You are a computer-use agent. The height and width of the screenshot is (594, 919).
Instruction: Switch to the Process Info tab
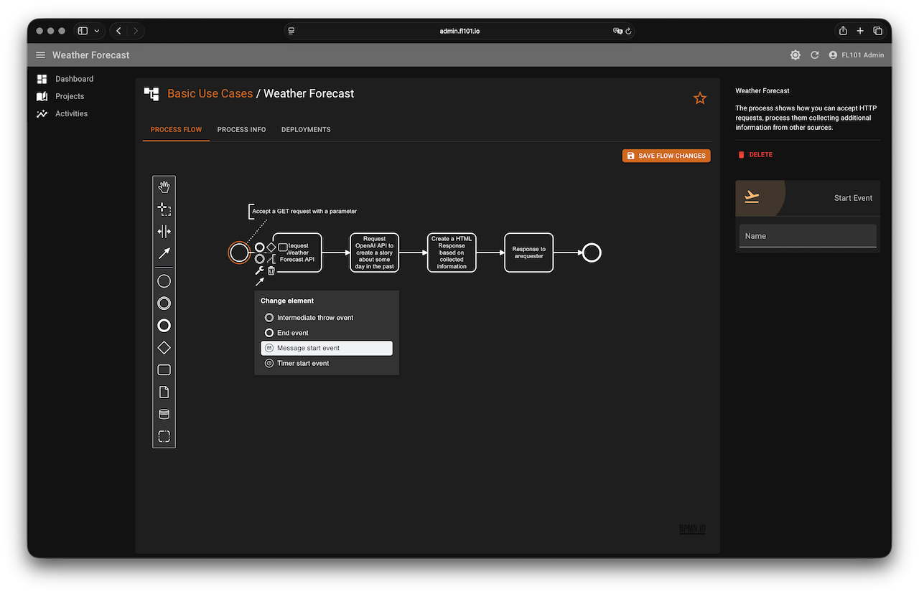coord(241,130)
